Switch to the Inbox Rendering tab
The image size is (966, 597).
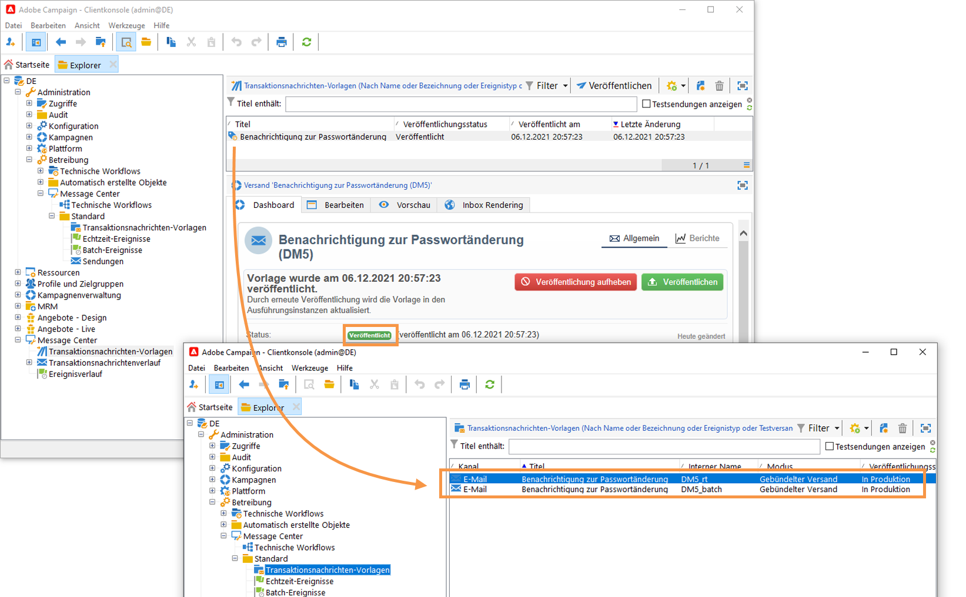[484, 205]
